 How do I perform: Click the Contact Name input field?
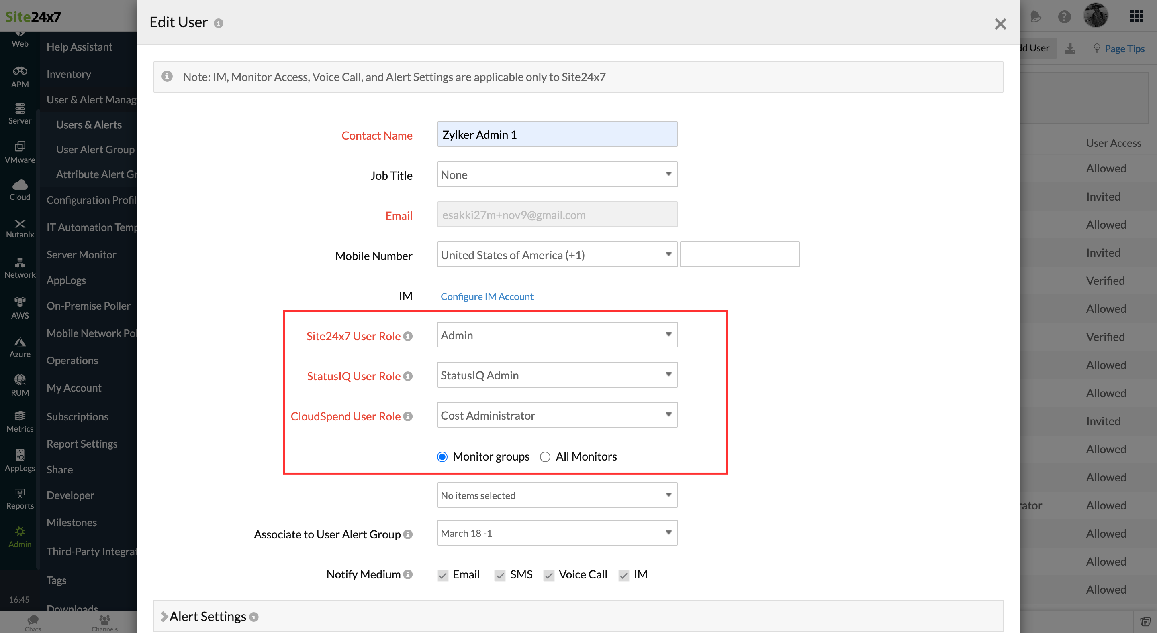pyautogui.click(x=557, y=134)
